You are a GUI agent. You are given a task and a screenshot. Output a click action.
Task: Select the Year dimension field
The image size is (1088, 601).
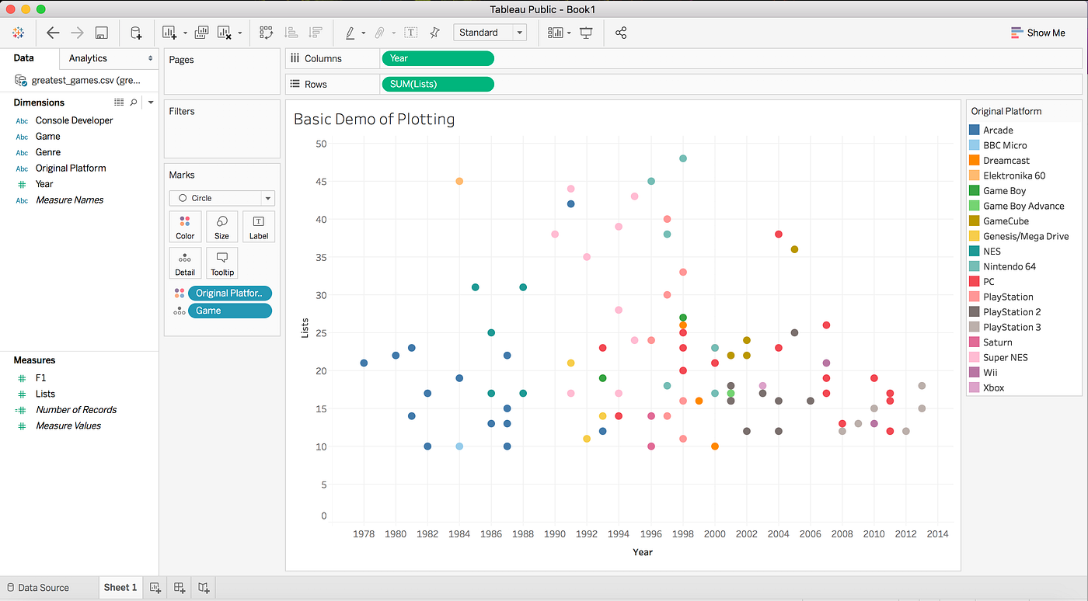(x=44, y=184)
